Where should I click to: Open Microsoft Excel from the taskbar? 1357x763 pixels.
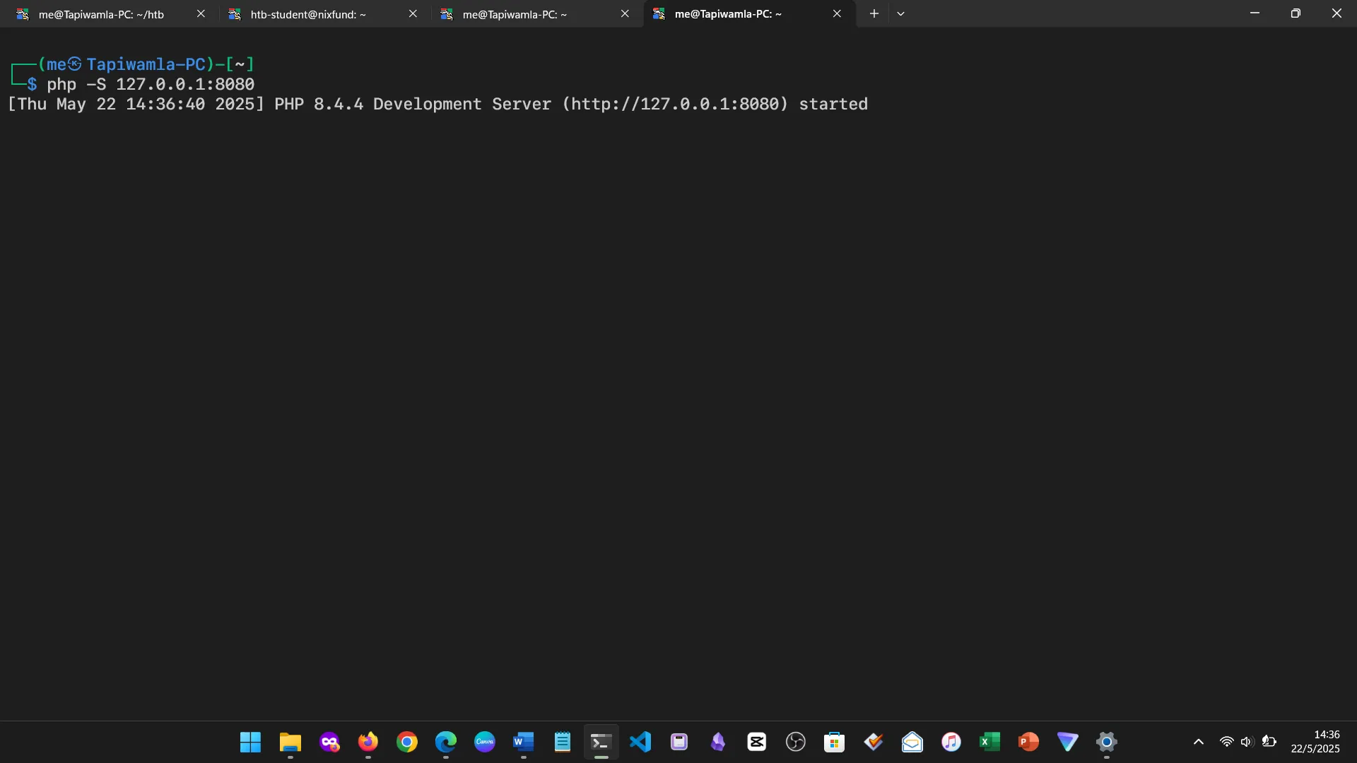(x=990, y=743)
